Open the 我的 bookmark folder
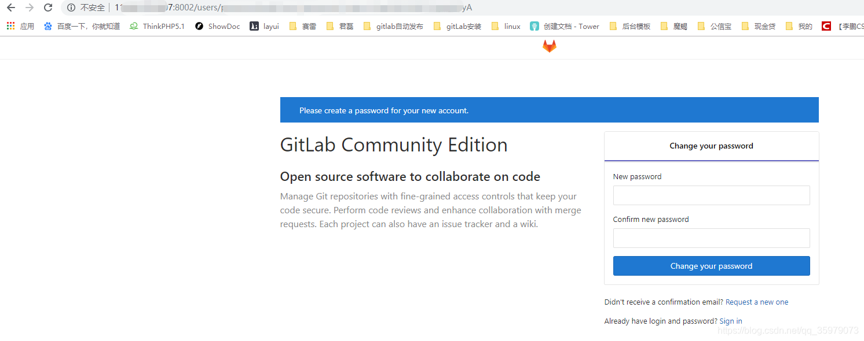 pyautogui.click(x=799, y=26)
